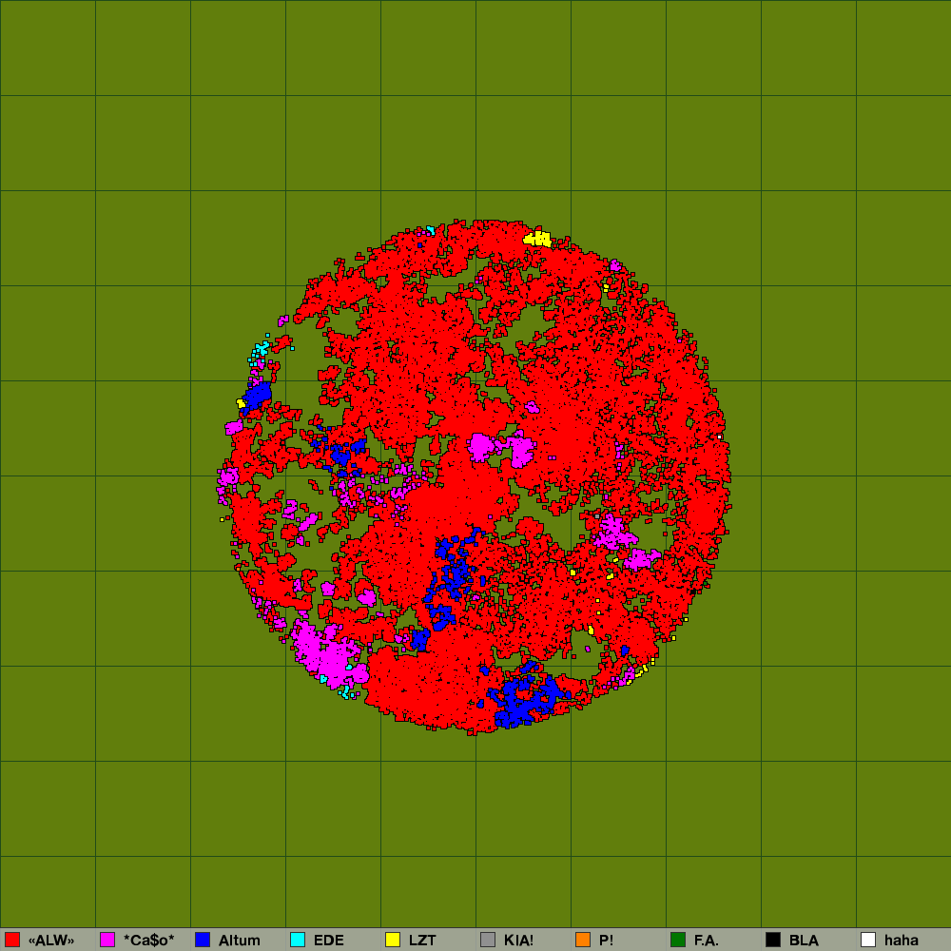Click the magenta *Ca$o* legend swatch
This screenshot has width=951, height=951.
point(107,940)
